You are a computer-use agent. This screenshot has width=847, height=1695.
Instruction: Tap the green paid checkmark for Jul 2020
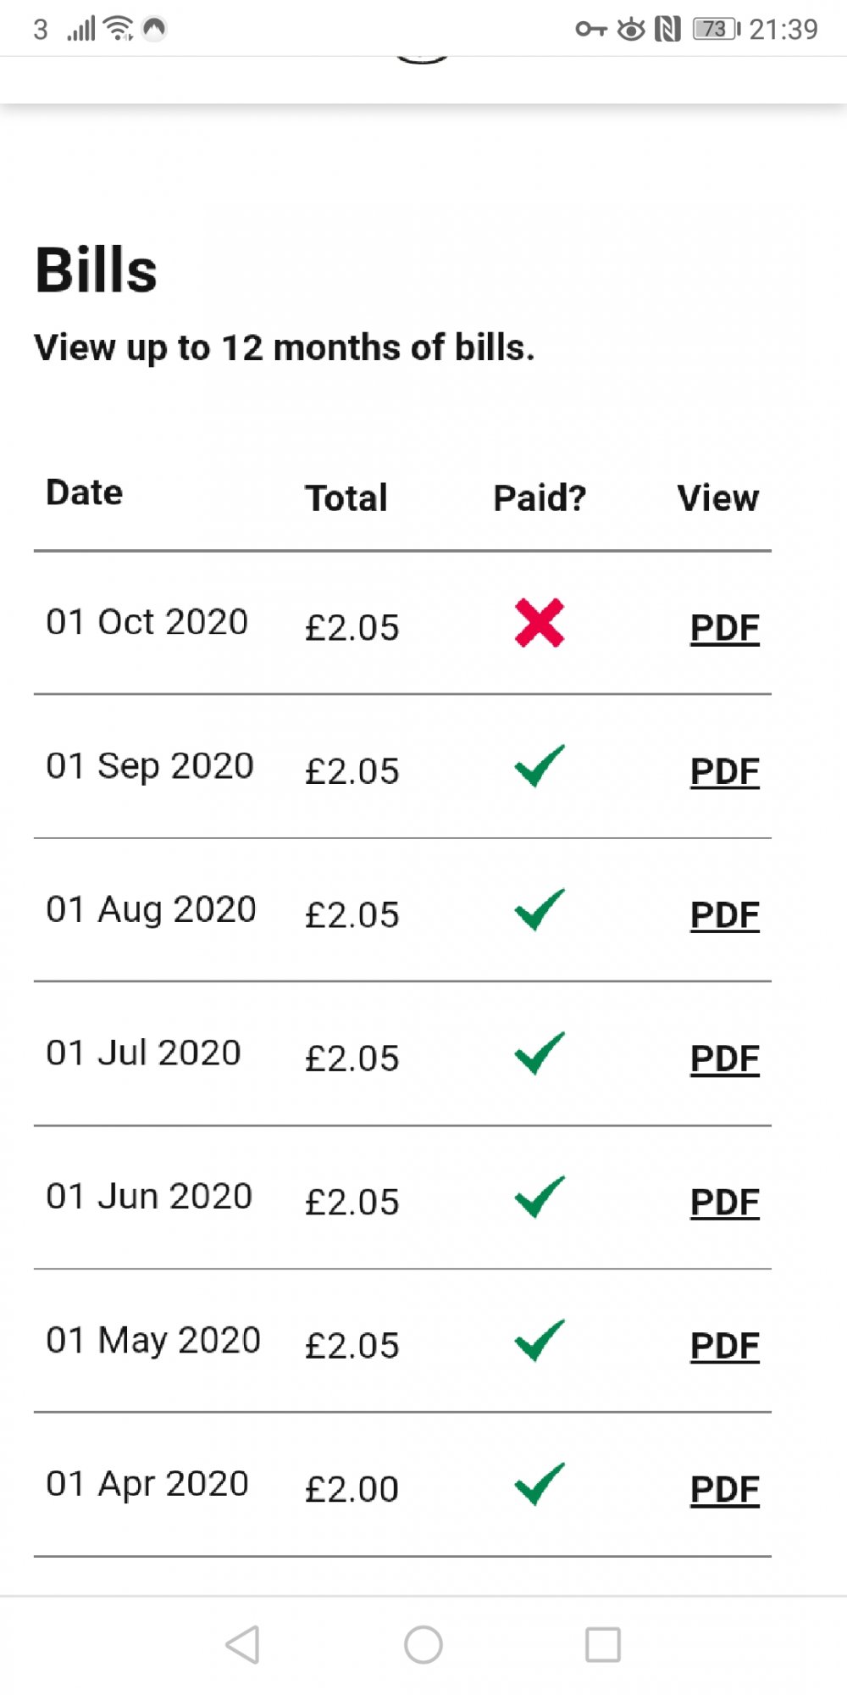click(x=539, y=1053)
